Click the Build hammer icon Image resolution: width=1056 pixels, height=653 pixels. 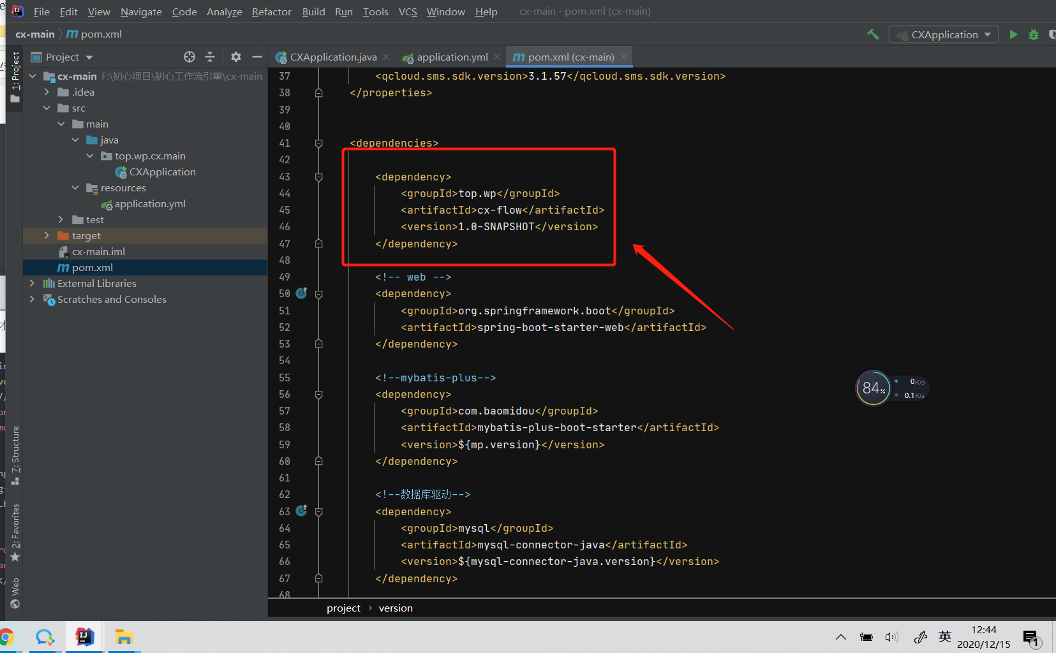873,34
